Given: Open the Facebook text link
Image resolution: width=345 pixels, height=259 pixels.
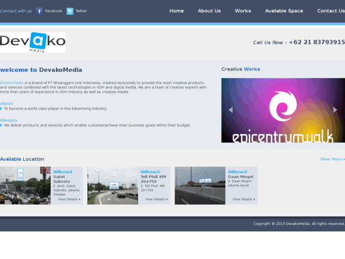Looking at the screenshot, I should [x=54, y=11].
